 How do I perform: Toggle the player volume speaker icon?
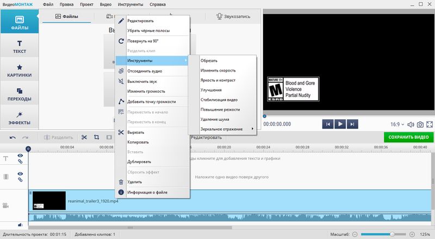click(x=411, y=124)
